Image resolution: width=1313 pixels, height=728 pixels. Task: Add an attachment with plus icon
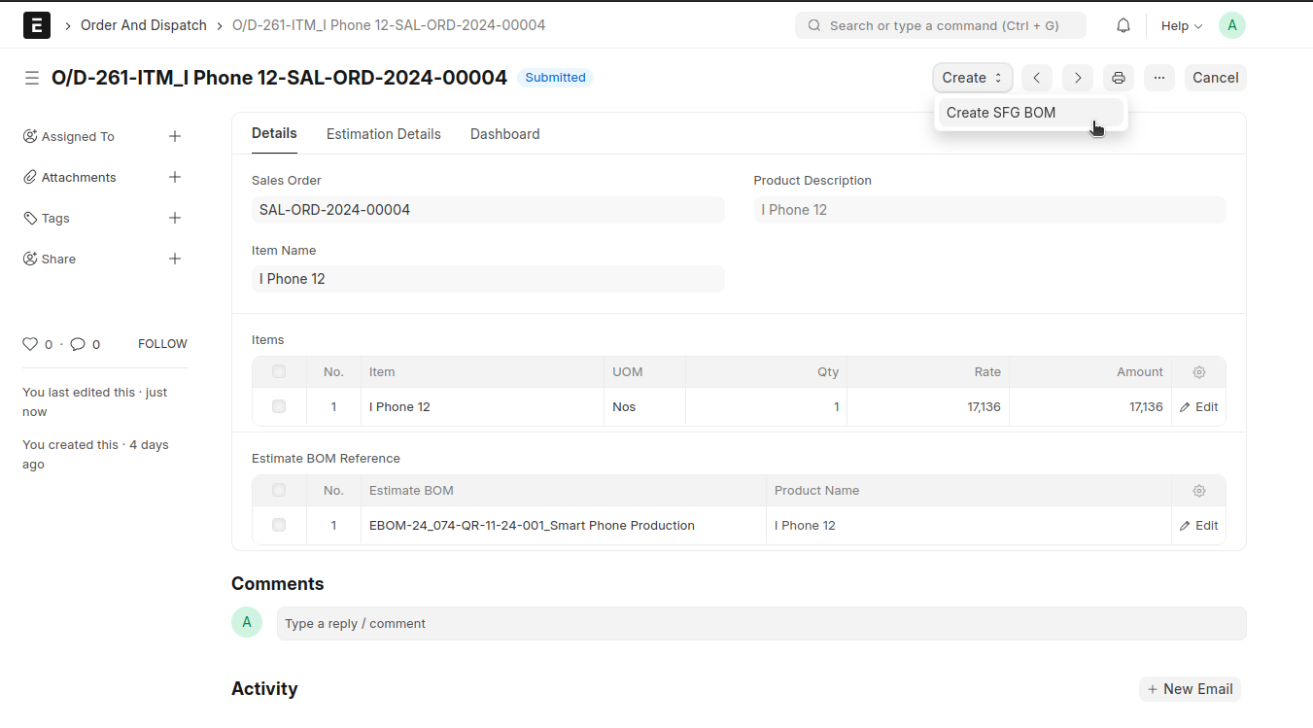pos(175,177)
